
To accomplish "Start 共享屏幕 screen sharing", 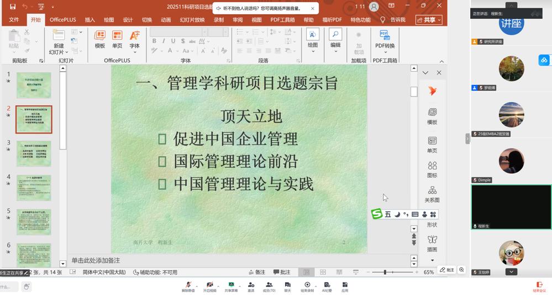I will tap(232, 287).
